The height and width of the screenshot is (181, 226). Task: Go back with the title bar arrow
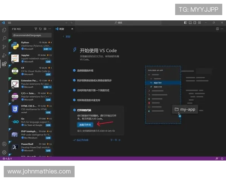tap(66, 23)
